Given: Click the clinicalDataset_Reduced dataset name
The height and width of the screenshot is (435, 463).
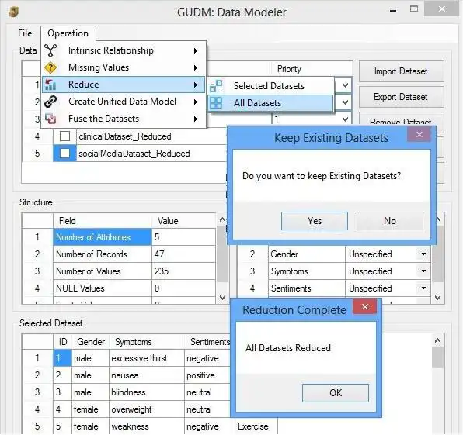Looking at the screenshot, I should [125, 136].
